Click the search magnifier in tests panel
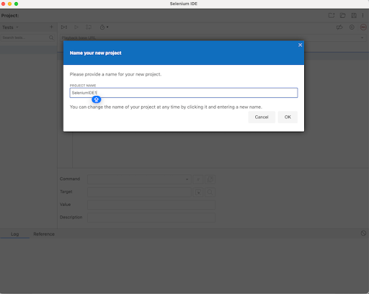 [x=51, y=37]
